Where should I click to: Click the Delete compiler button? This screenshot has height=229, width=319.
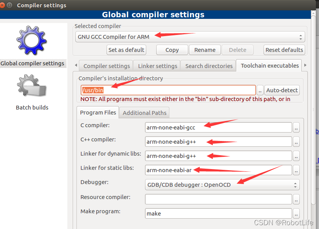238,50
